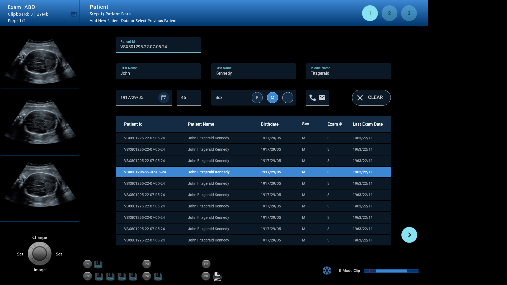This screenshot has width=507, height=285.
Task: Select Female sex option F
Action: [x=257, y=98]
